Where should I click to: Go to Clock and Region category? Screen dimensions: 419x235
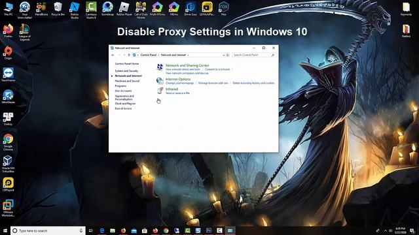coord(125,103)
